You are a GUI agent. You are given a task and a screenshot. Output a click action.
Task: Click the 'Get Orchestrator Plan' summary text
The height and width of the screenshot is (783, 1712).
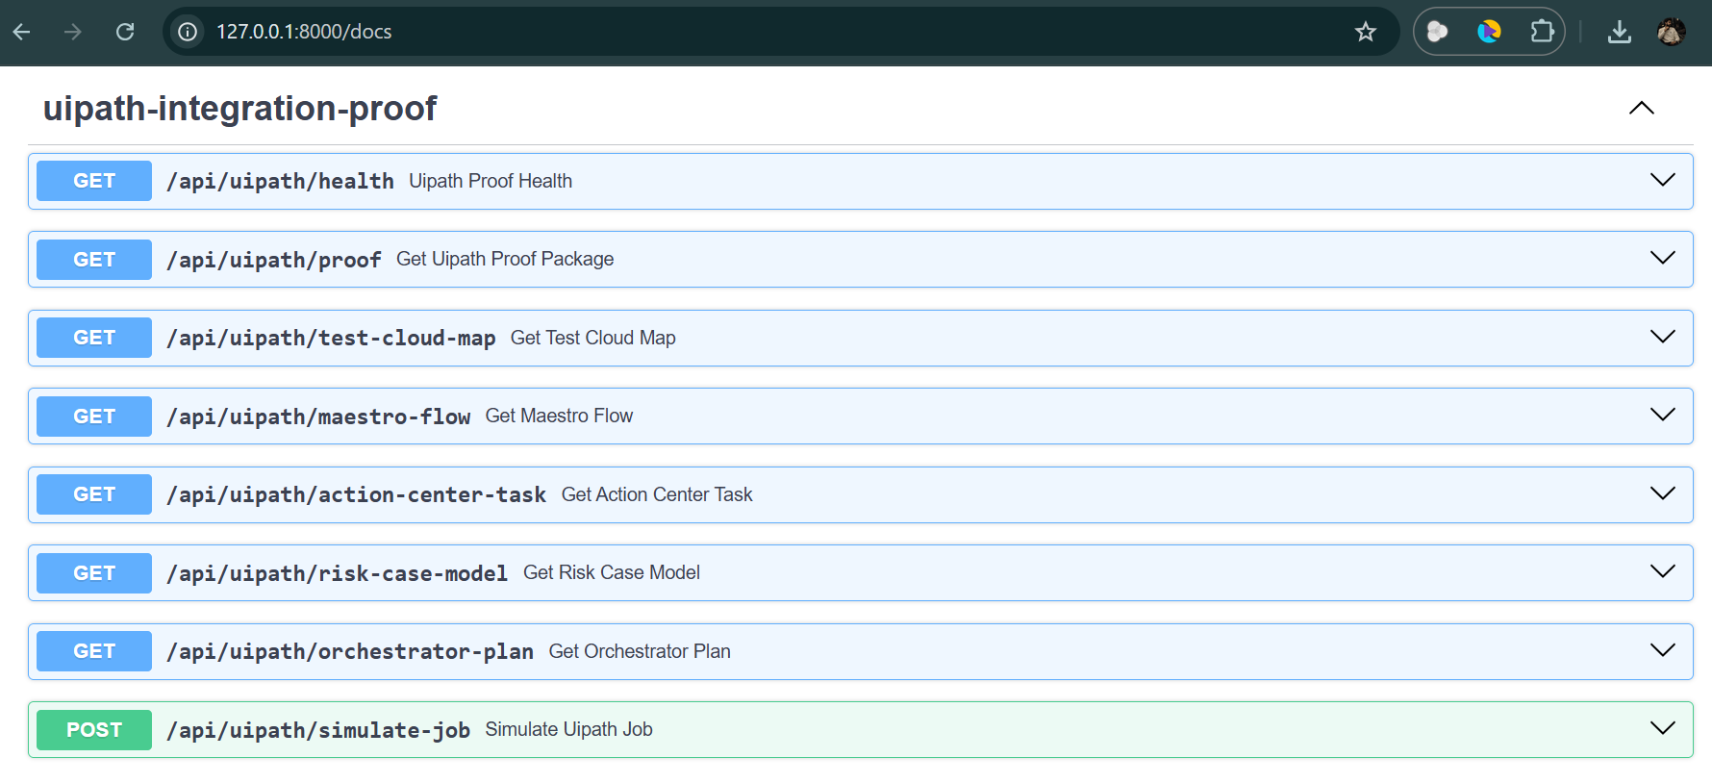(640, 651)
